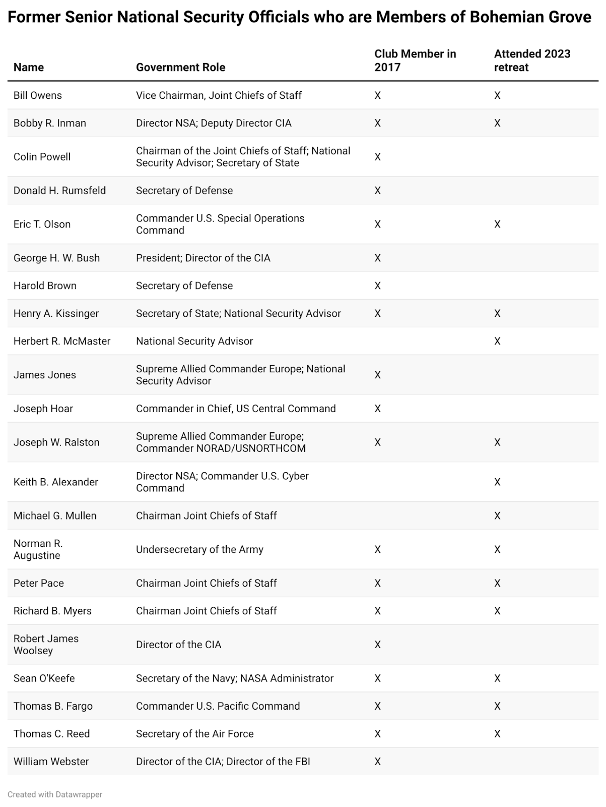This screenshot has height=807, width=606.
Task: Click the 2023 retreat X for Peter Pace
Action: (x=497, y=584)
